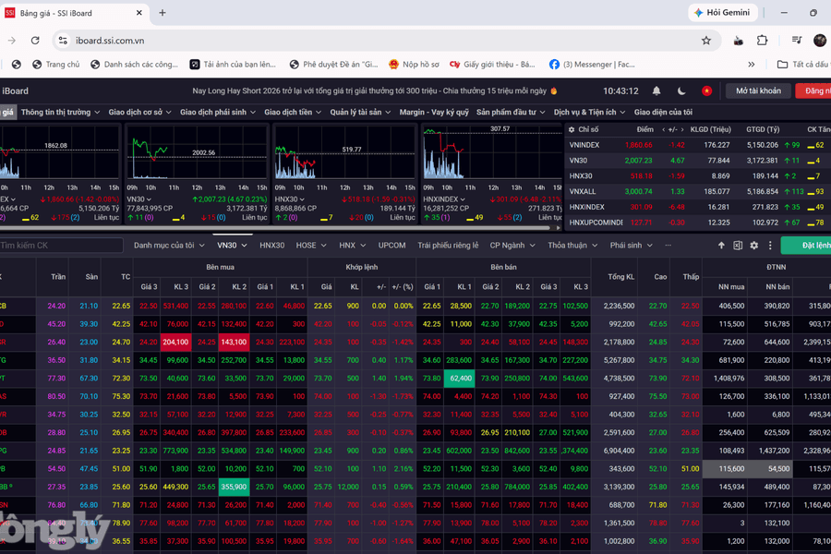Change language using the Vietnam flag icon

pyautogui.click(x=706, y=91)
